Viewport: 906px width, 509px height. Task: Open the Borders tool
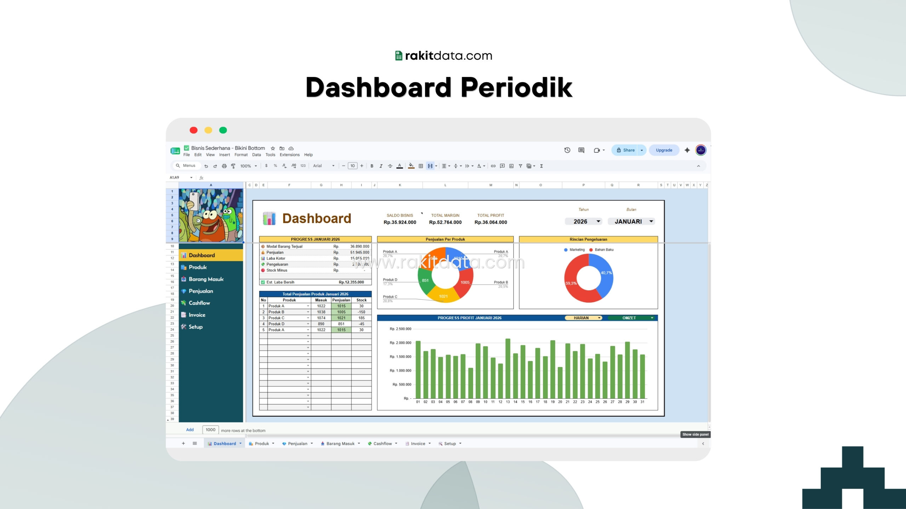point(421,166)
